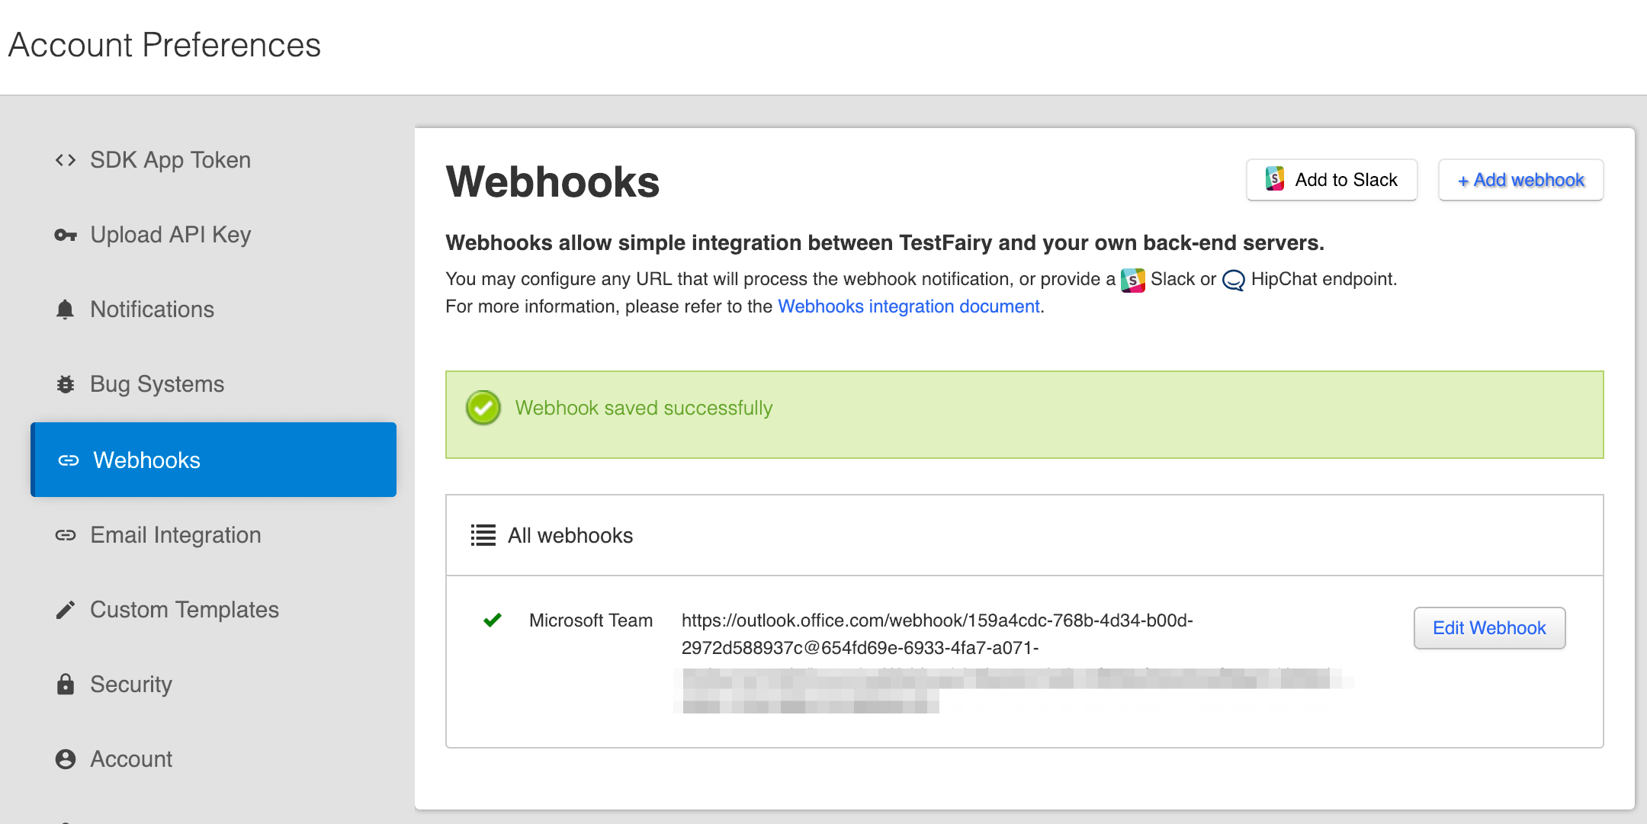This screenshot has height=824, width=1647.
Task: Click the Slack icon in the description text
Action: point(1132,280)
